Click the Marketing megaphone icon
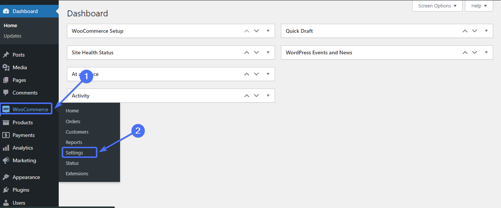Image resolution: width=501 pixels, height=208 pixels. point(6,160)
